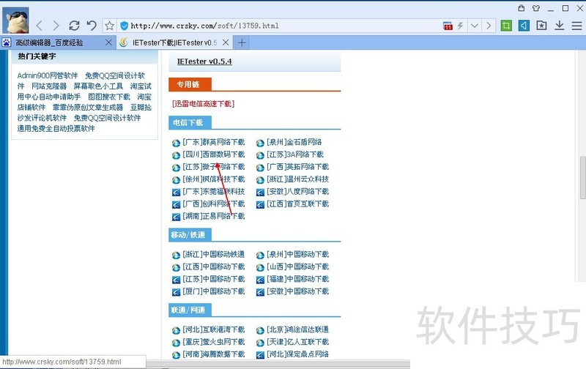586x369 pixels.
Task: Open the 网站克隆器 keyword link
Action: [49, 86]
